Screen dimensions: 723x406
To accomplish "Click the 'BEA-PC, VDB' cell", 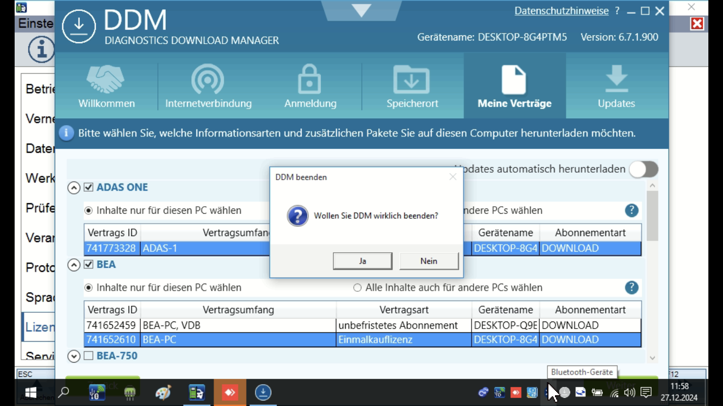I will [x=238, y=325].
